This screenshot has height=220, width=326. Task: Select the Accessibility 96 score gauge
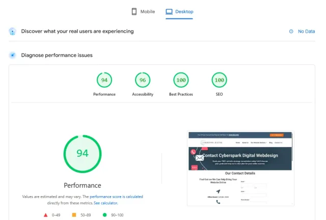tap(143, 80)
